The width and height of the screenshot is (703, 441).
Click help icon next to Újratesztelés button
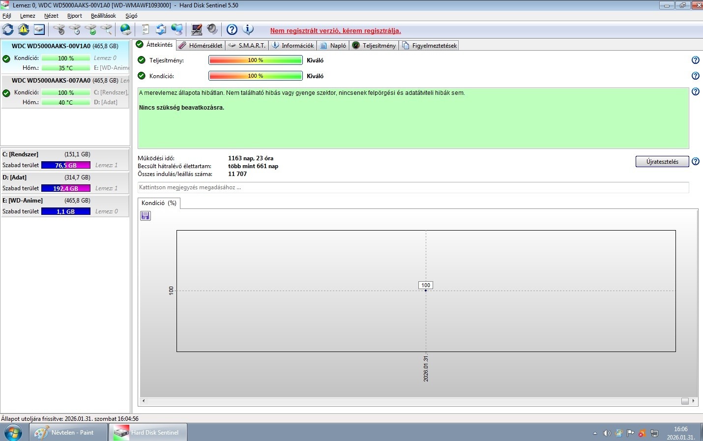pos(695,161)
